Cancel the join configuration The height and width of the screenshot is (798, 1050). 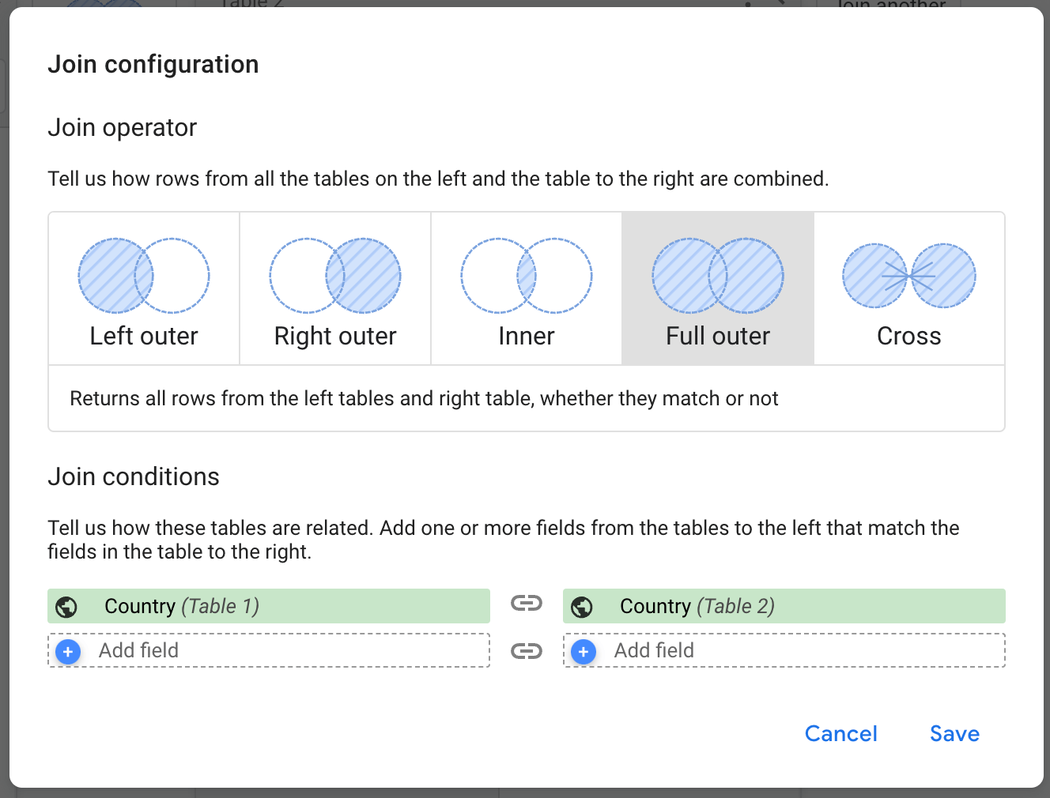[x=840, y=734]
